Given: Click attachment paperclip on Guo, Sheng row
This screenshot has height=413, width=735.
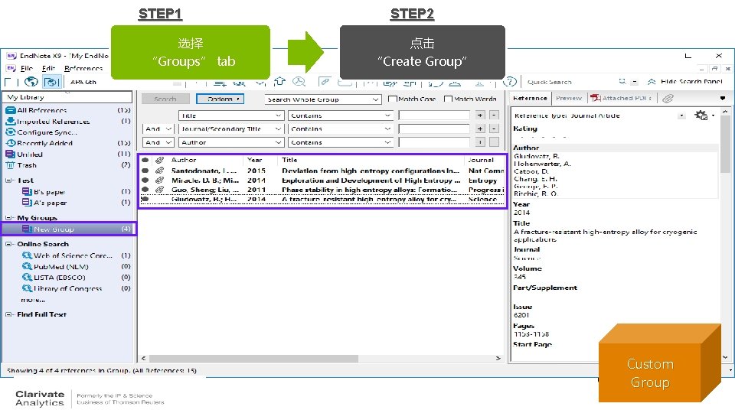Looking at the screenshot, I should (x=159, y=189).
